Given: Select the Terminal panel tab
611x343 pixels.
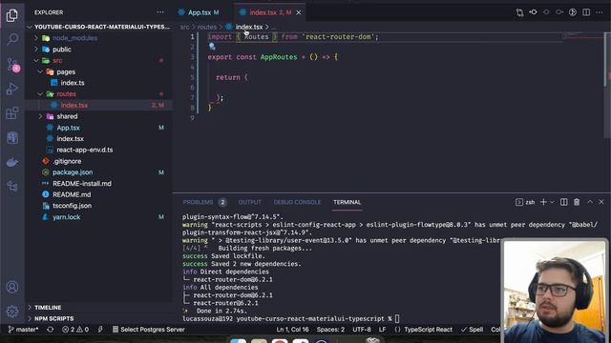Looking at the screenshot, I should click(347, 202).
